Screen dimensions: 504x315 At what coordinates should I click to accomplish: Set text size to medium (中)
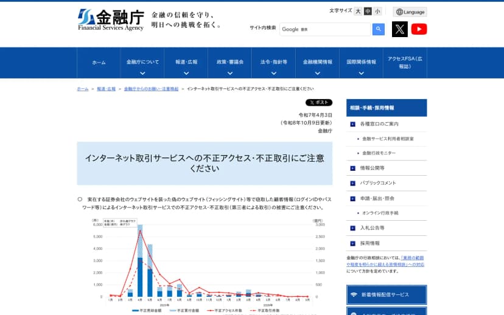click(x=368, y=11)
